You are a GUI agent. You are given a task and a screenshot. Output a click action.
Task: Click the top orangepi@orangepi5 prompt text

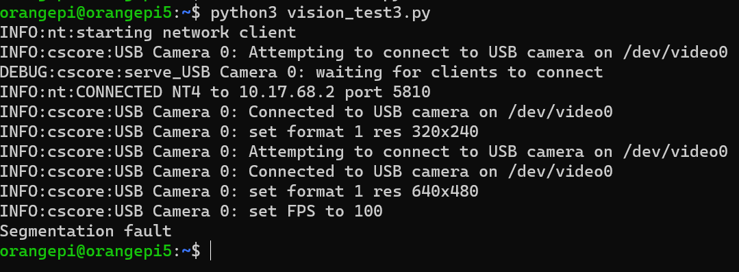(x=86, y=13)
